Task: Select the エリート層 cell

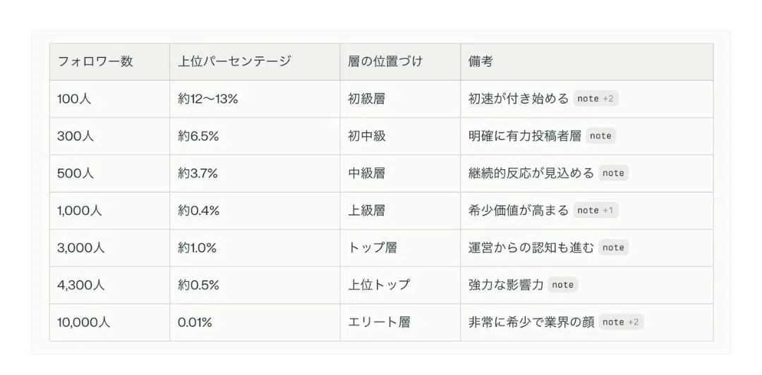Action: 401,322
